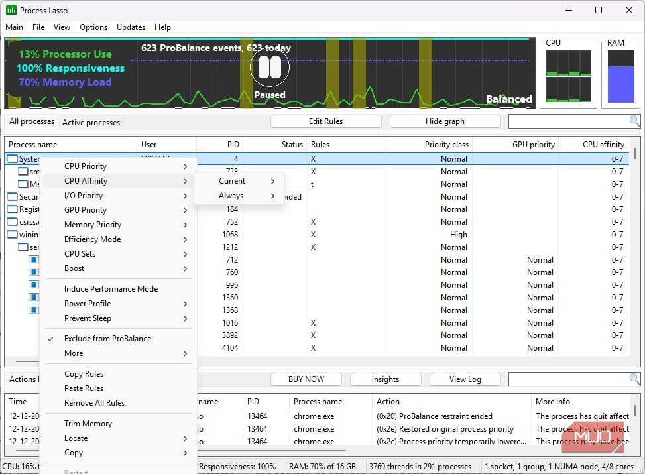Click the Hide graph button
Image resolution: width=645 pixels, height=474 pixels.
(445, 121)
